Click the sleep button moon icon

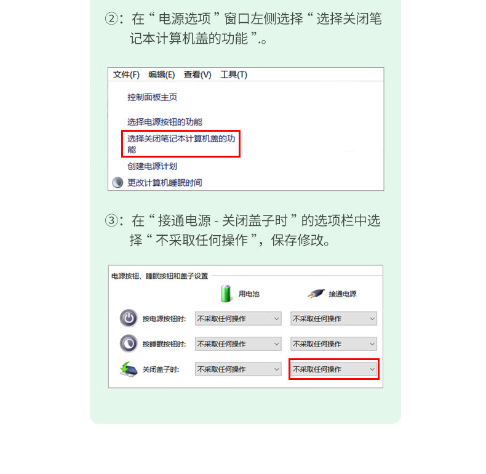(x=129, y=343)
